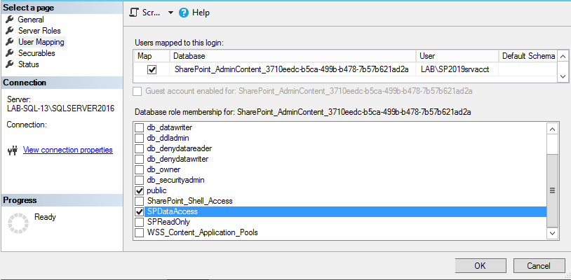Click wrench icon beside User Mapping

(10, 42)
